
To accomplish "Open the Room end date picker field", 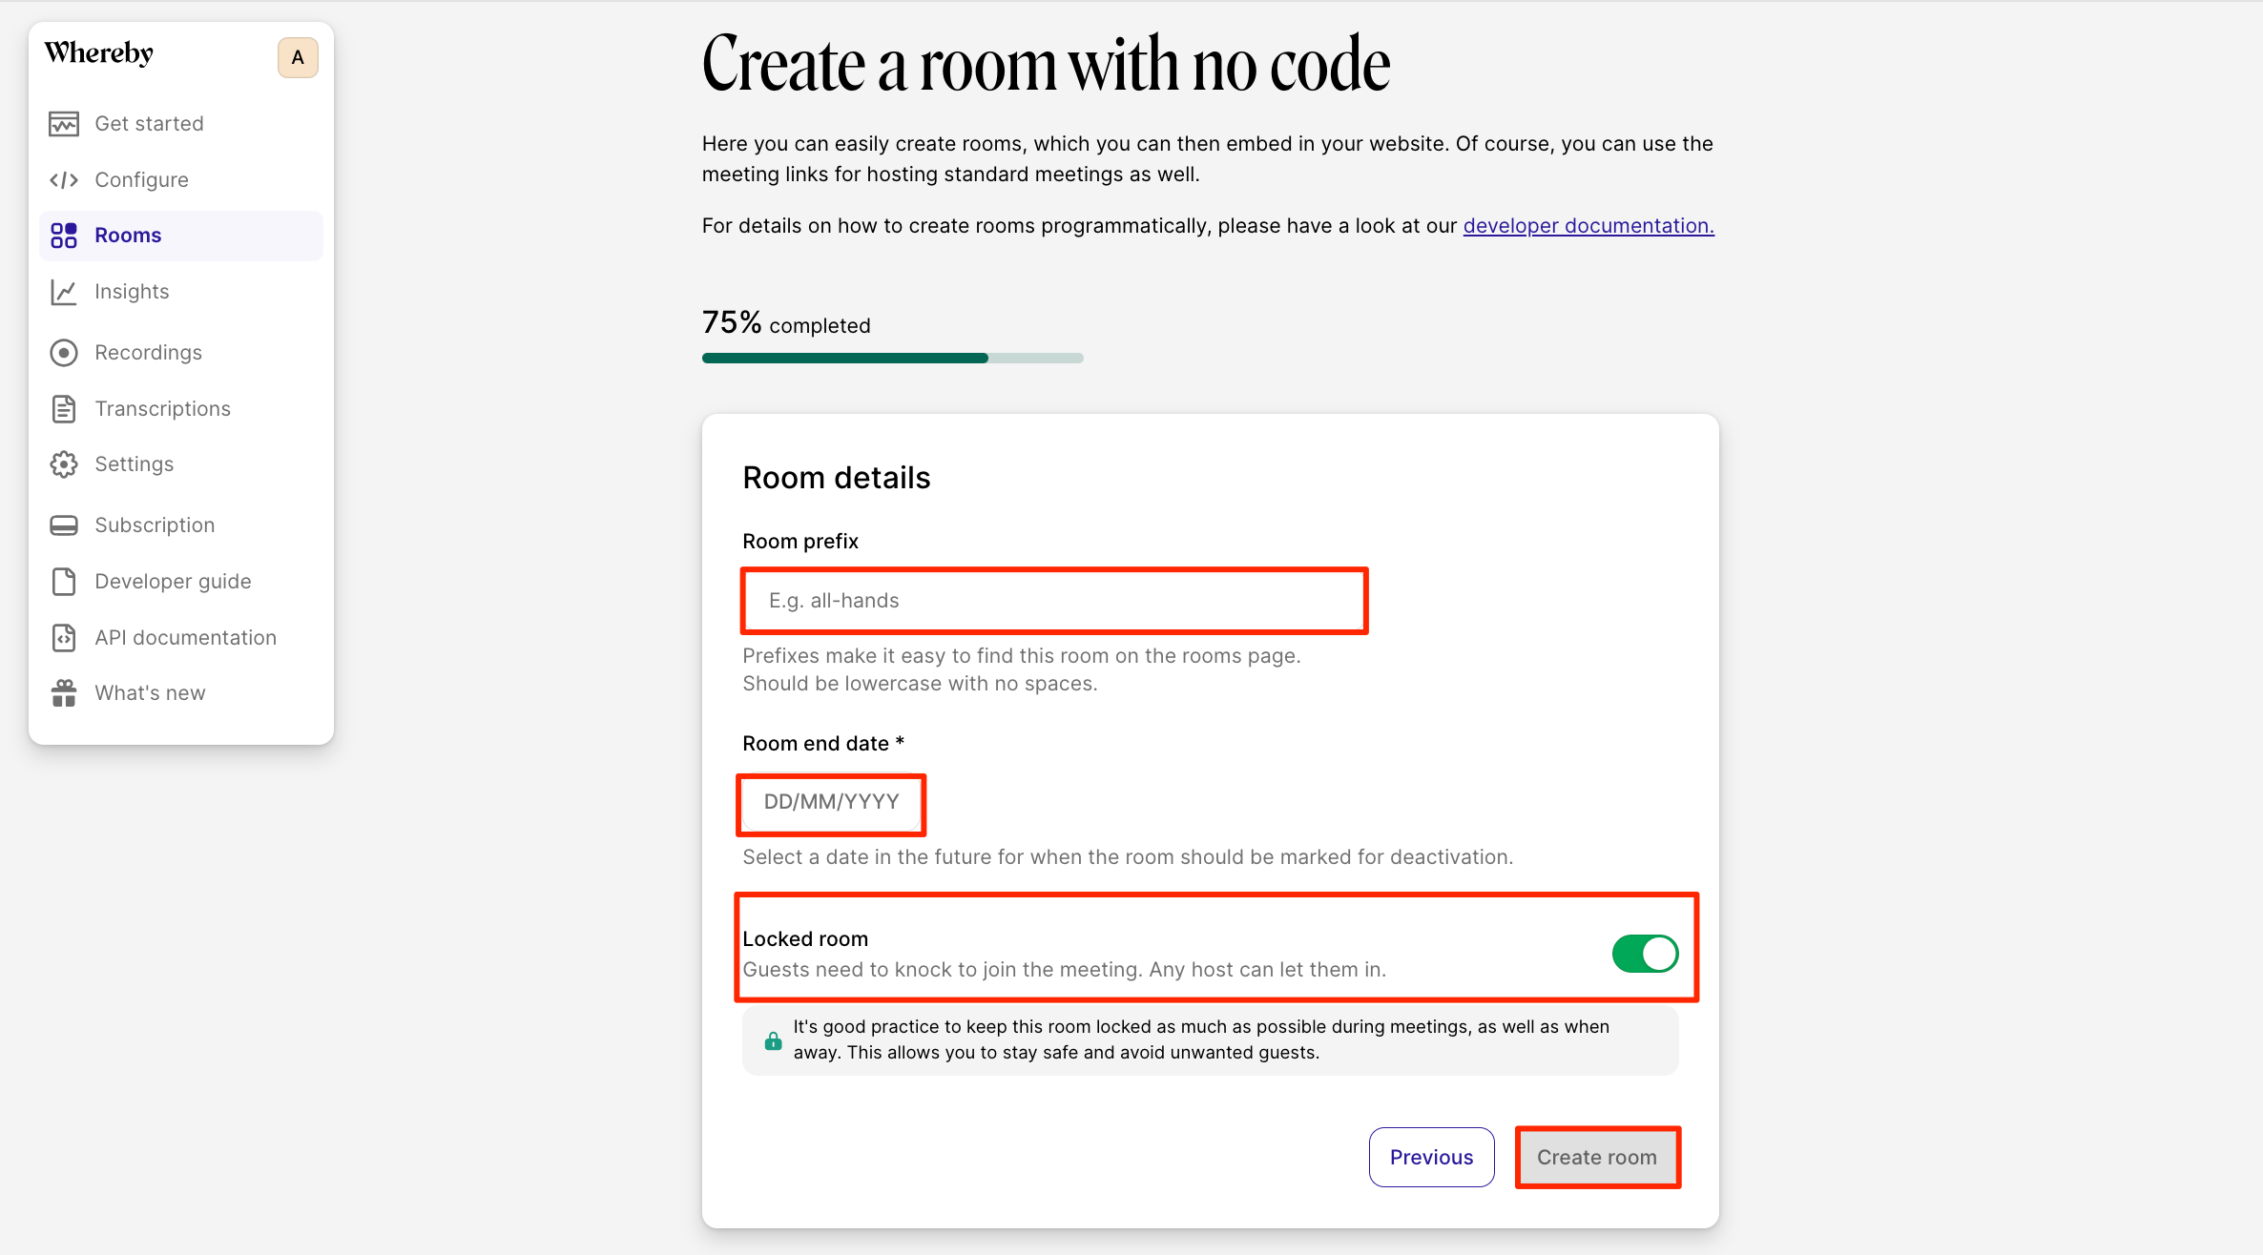I will click(x=831, y=803).
